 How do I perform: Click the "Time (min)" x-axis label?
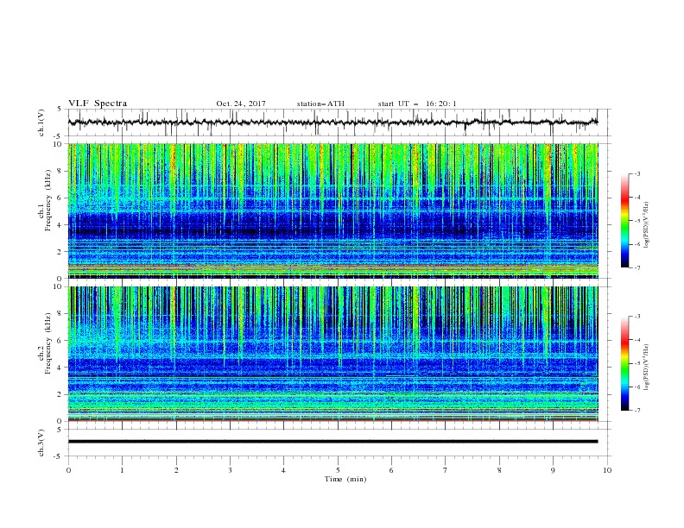pyautogui.click(x=345, y=479)
